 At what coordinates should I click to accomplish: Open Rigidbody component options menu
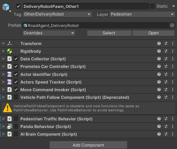[173, 51]
